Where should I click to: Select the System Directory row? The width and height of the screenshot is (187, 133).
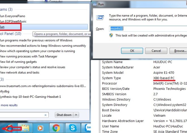[143, 105]
